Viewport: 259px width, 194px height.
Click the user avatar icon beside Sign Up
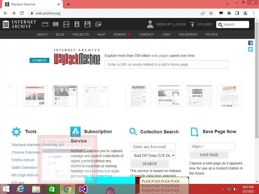(150, 24)
